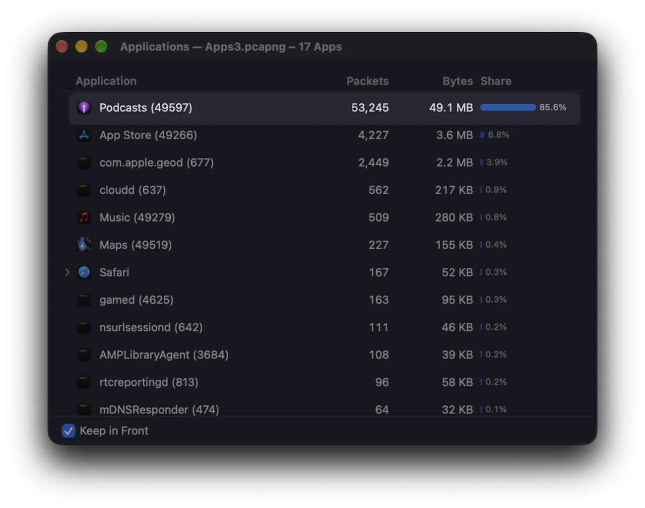Click the Maps app icon

(84, 245)
